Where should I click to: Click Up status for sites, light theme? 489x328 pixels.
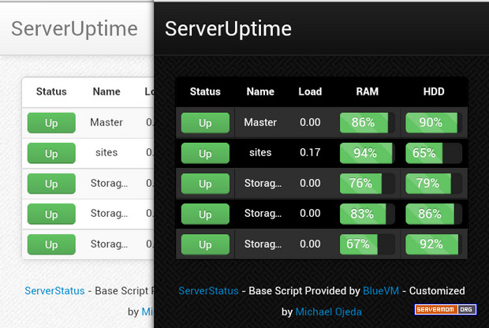[51, 153]
